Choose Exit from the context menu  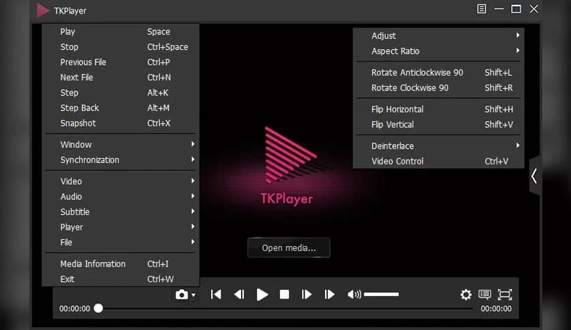tap(120, 279)
